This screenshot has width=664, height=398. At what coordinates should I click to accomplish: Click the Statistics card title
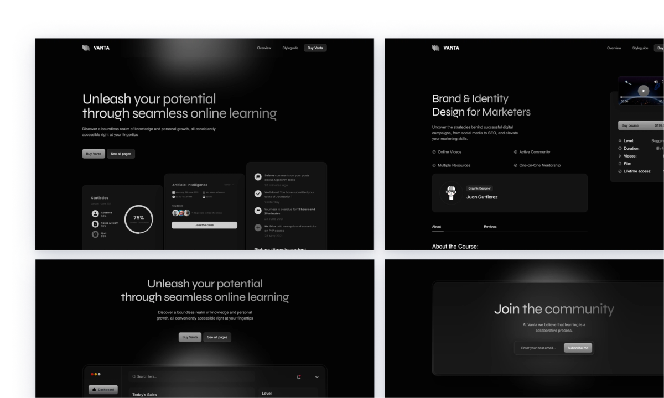[100, 198]
